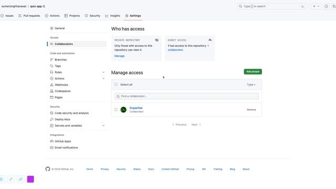The width and height of the screenshot is (336, 189).
Task: Open General settings in sidebar
Action: click(x=59, y=28)
